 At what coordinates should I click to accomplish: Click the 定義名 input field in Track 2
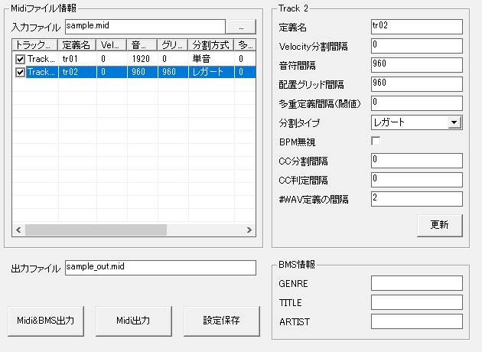pos(416,27)
